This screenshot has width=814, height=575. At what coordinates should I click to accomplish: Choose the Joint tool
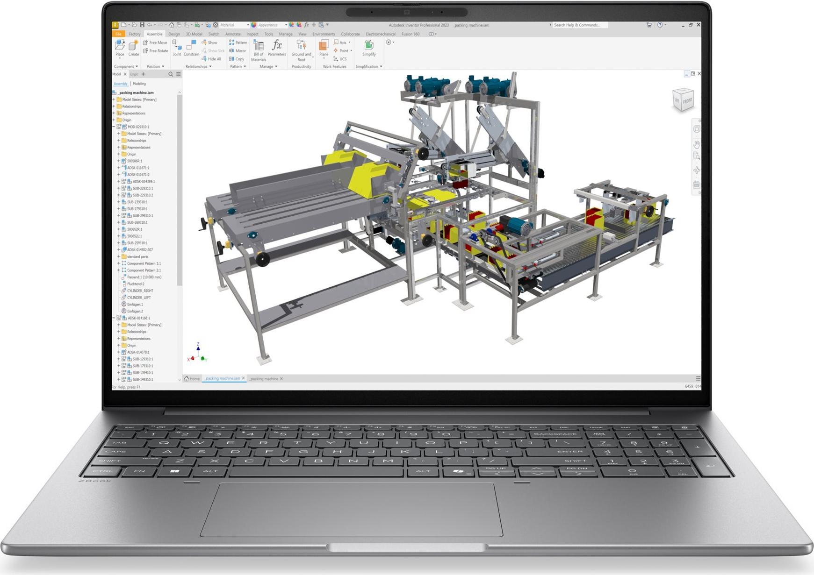[177, 48]
